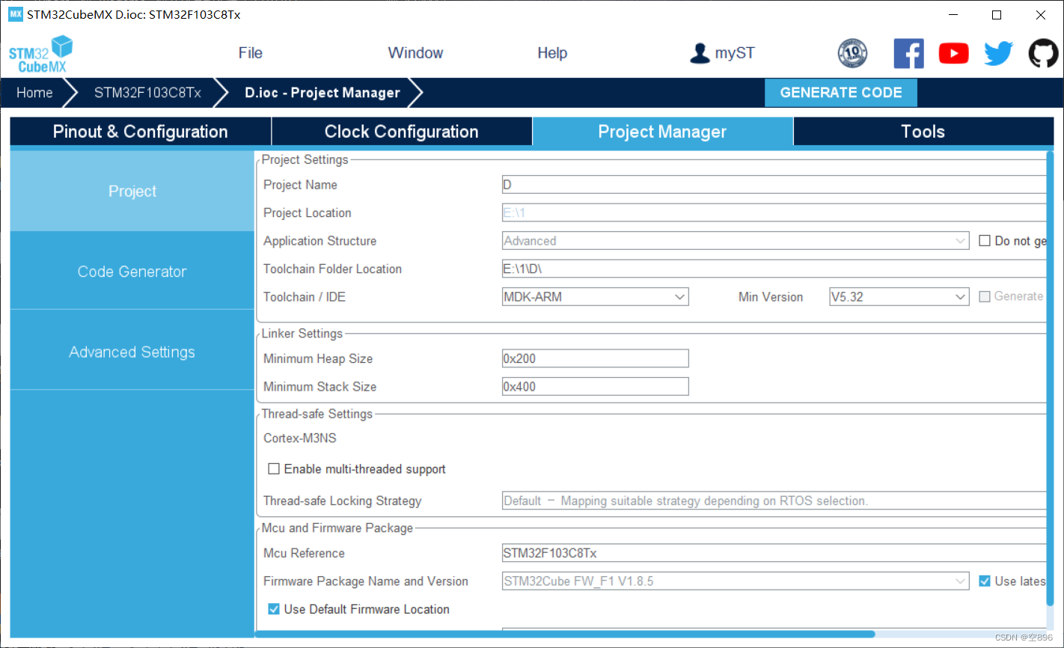Click the STM32F103C8Tx breadcrumb
Viewport: 1064px width, 648px height.
point(147,93)
